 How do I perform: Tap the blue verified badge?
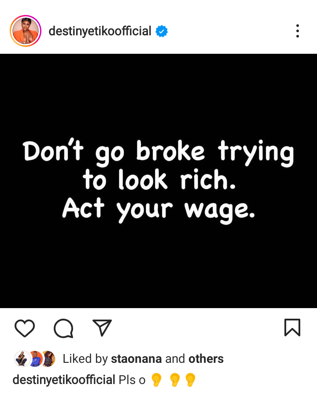[162, 31]
